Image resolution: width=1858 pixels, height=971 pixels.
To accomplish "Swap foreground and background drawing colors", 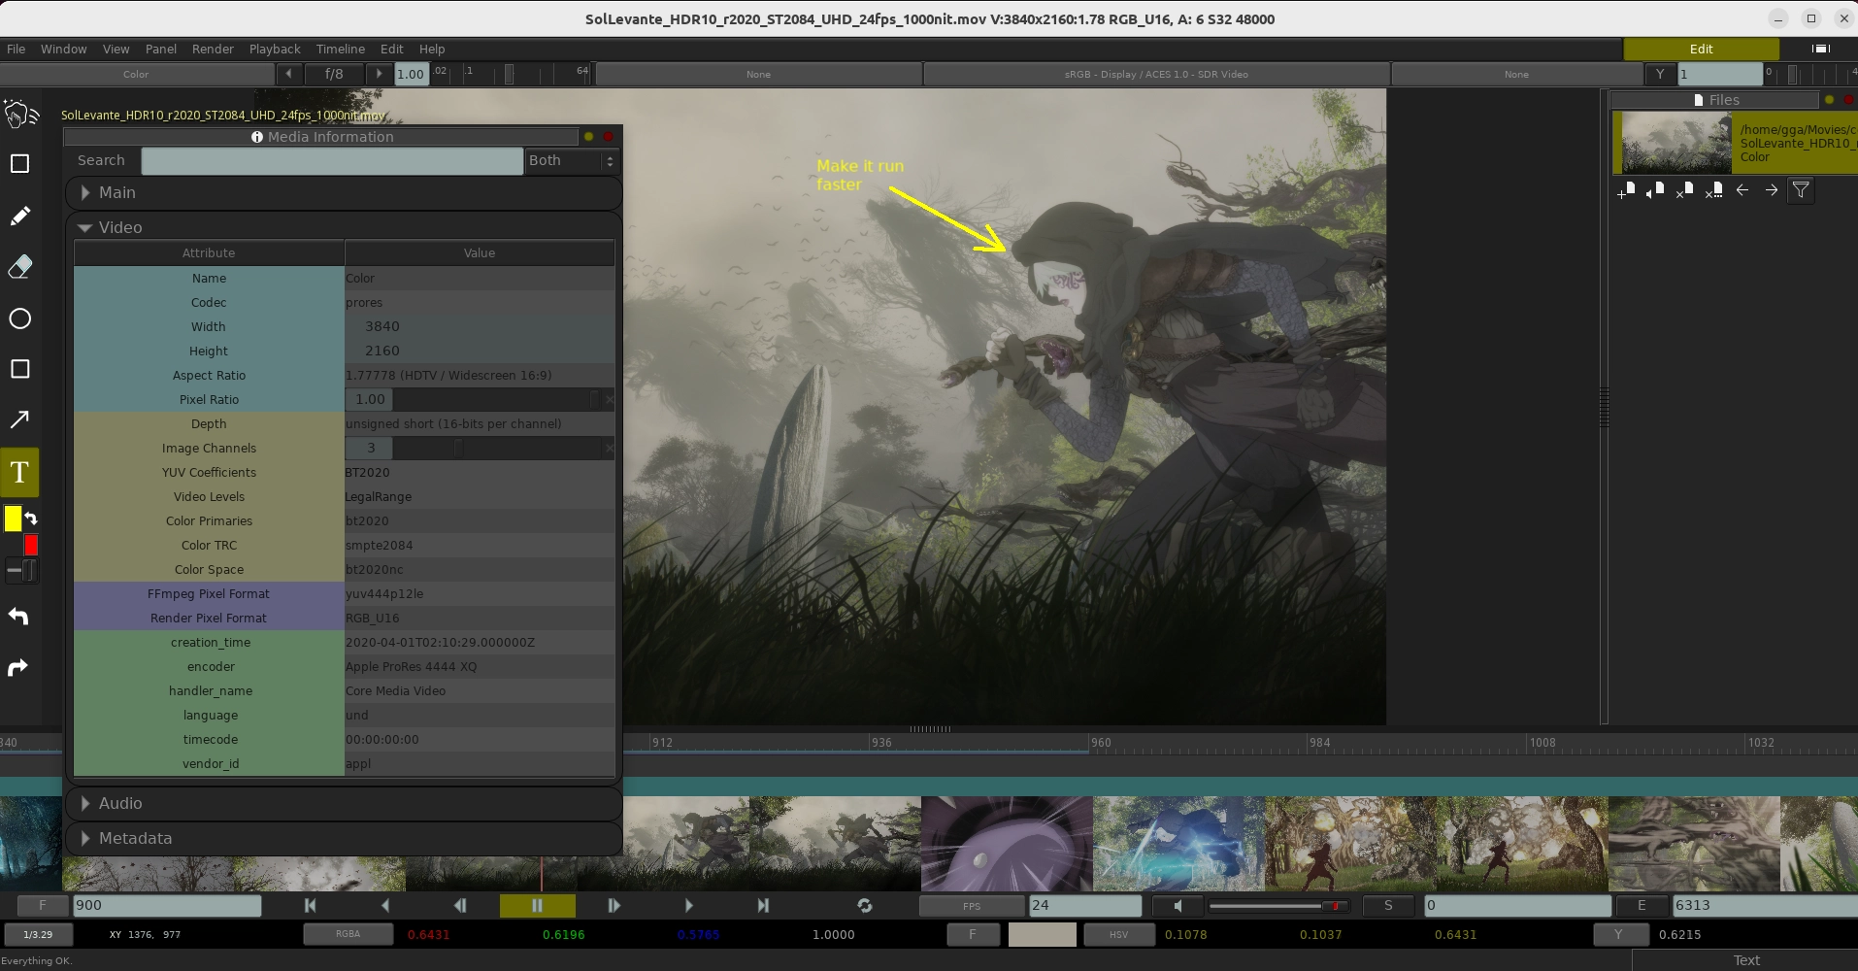I will (x=31, y=519).
